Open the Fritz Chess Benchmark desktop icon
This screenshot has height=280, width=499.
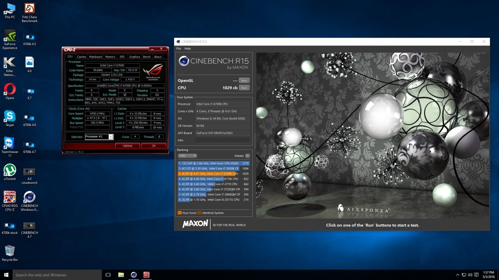(29, 9)
